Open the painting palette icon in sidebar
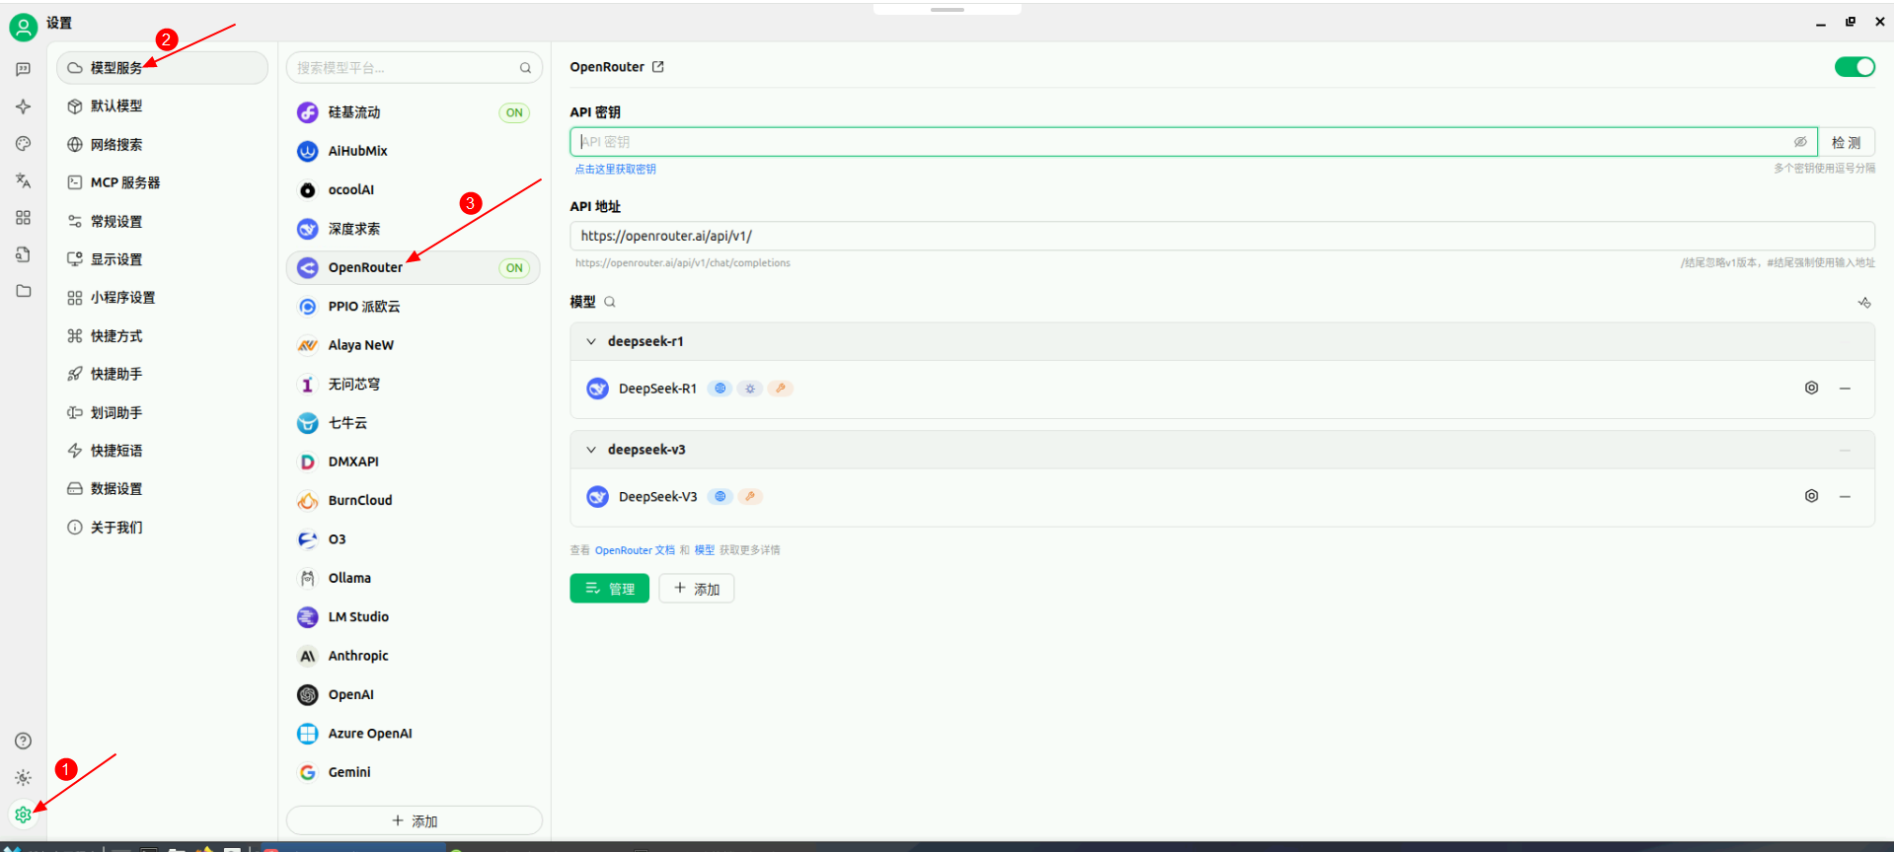Screen dimensions: 1894x852 click(24, 144)
